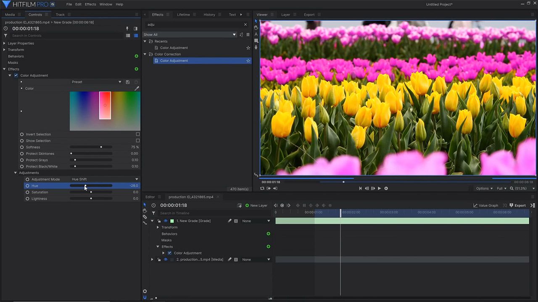
Task: Select the Slice tool in the Editor
Action: pyautogui.click(x=145, y=217)
